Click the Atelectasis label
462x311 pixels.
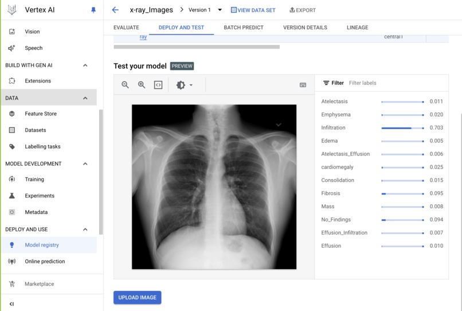point(334,102)
